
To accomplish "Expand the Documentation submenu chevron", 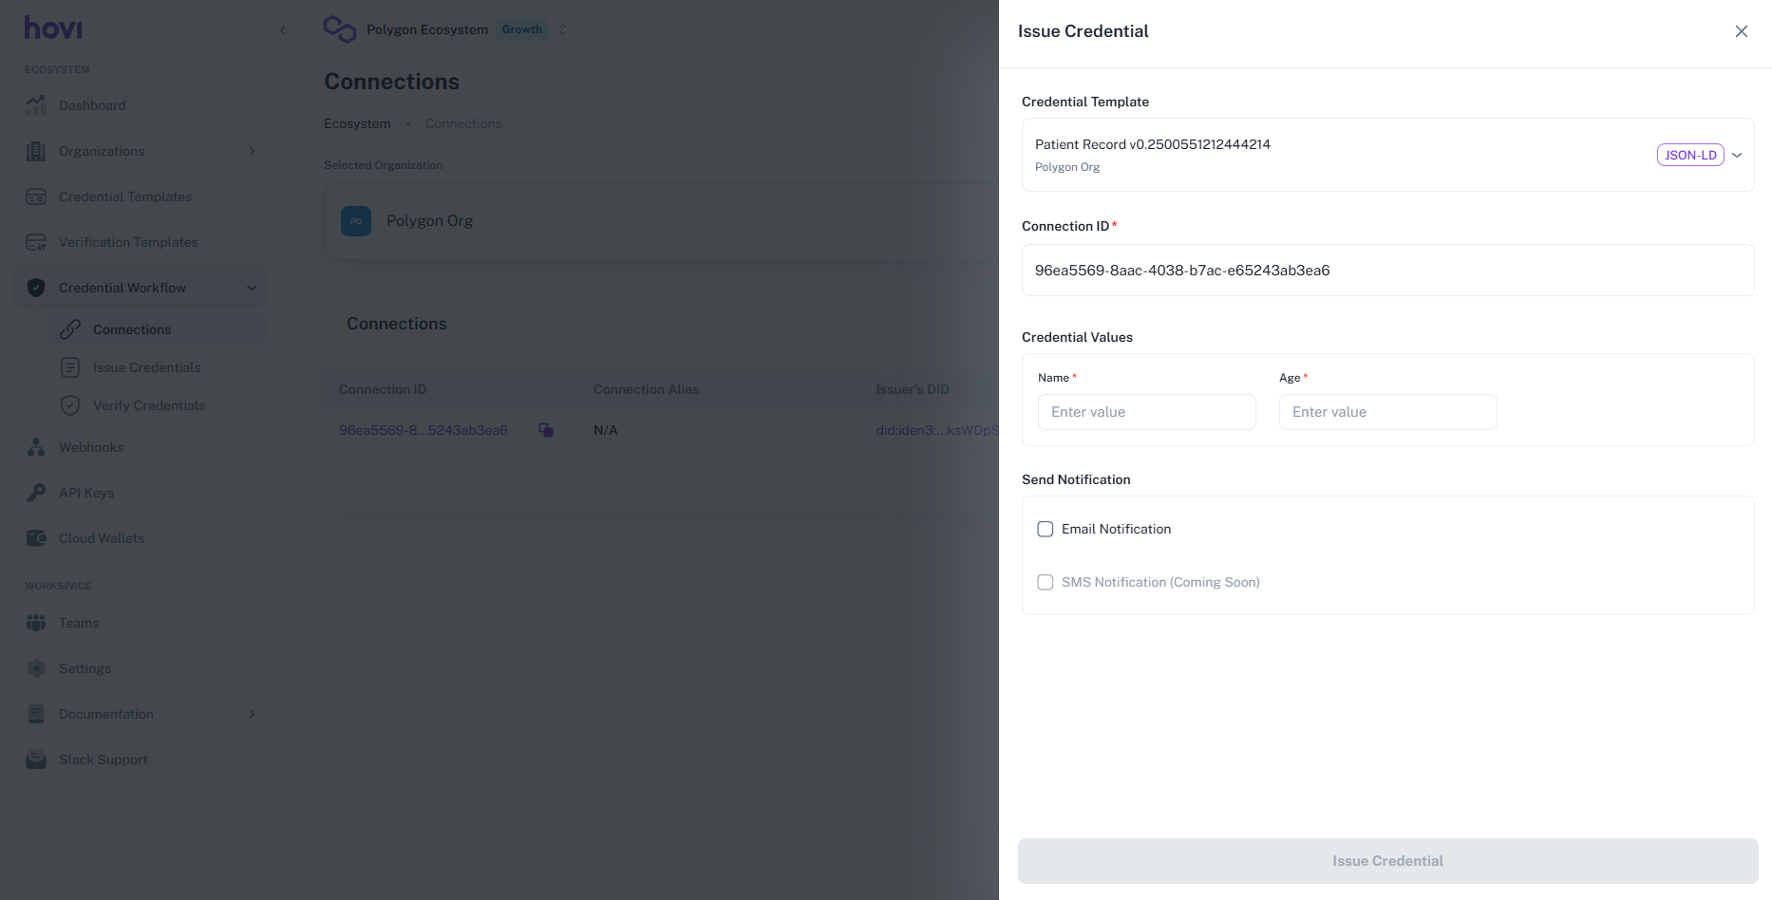I will pos(252,714).
